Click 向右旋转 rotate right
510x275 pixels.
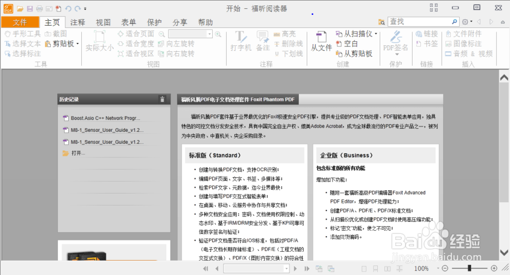pos(176,54)
